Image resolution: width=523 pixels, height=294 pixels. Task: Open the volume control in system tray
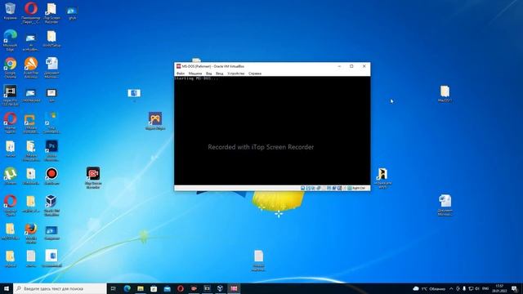point(477,288)
